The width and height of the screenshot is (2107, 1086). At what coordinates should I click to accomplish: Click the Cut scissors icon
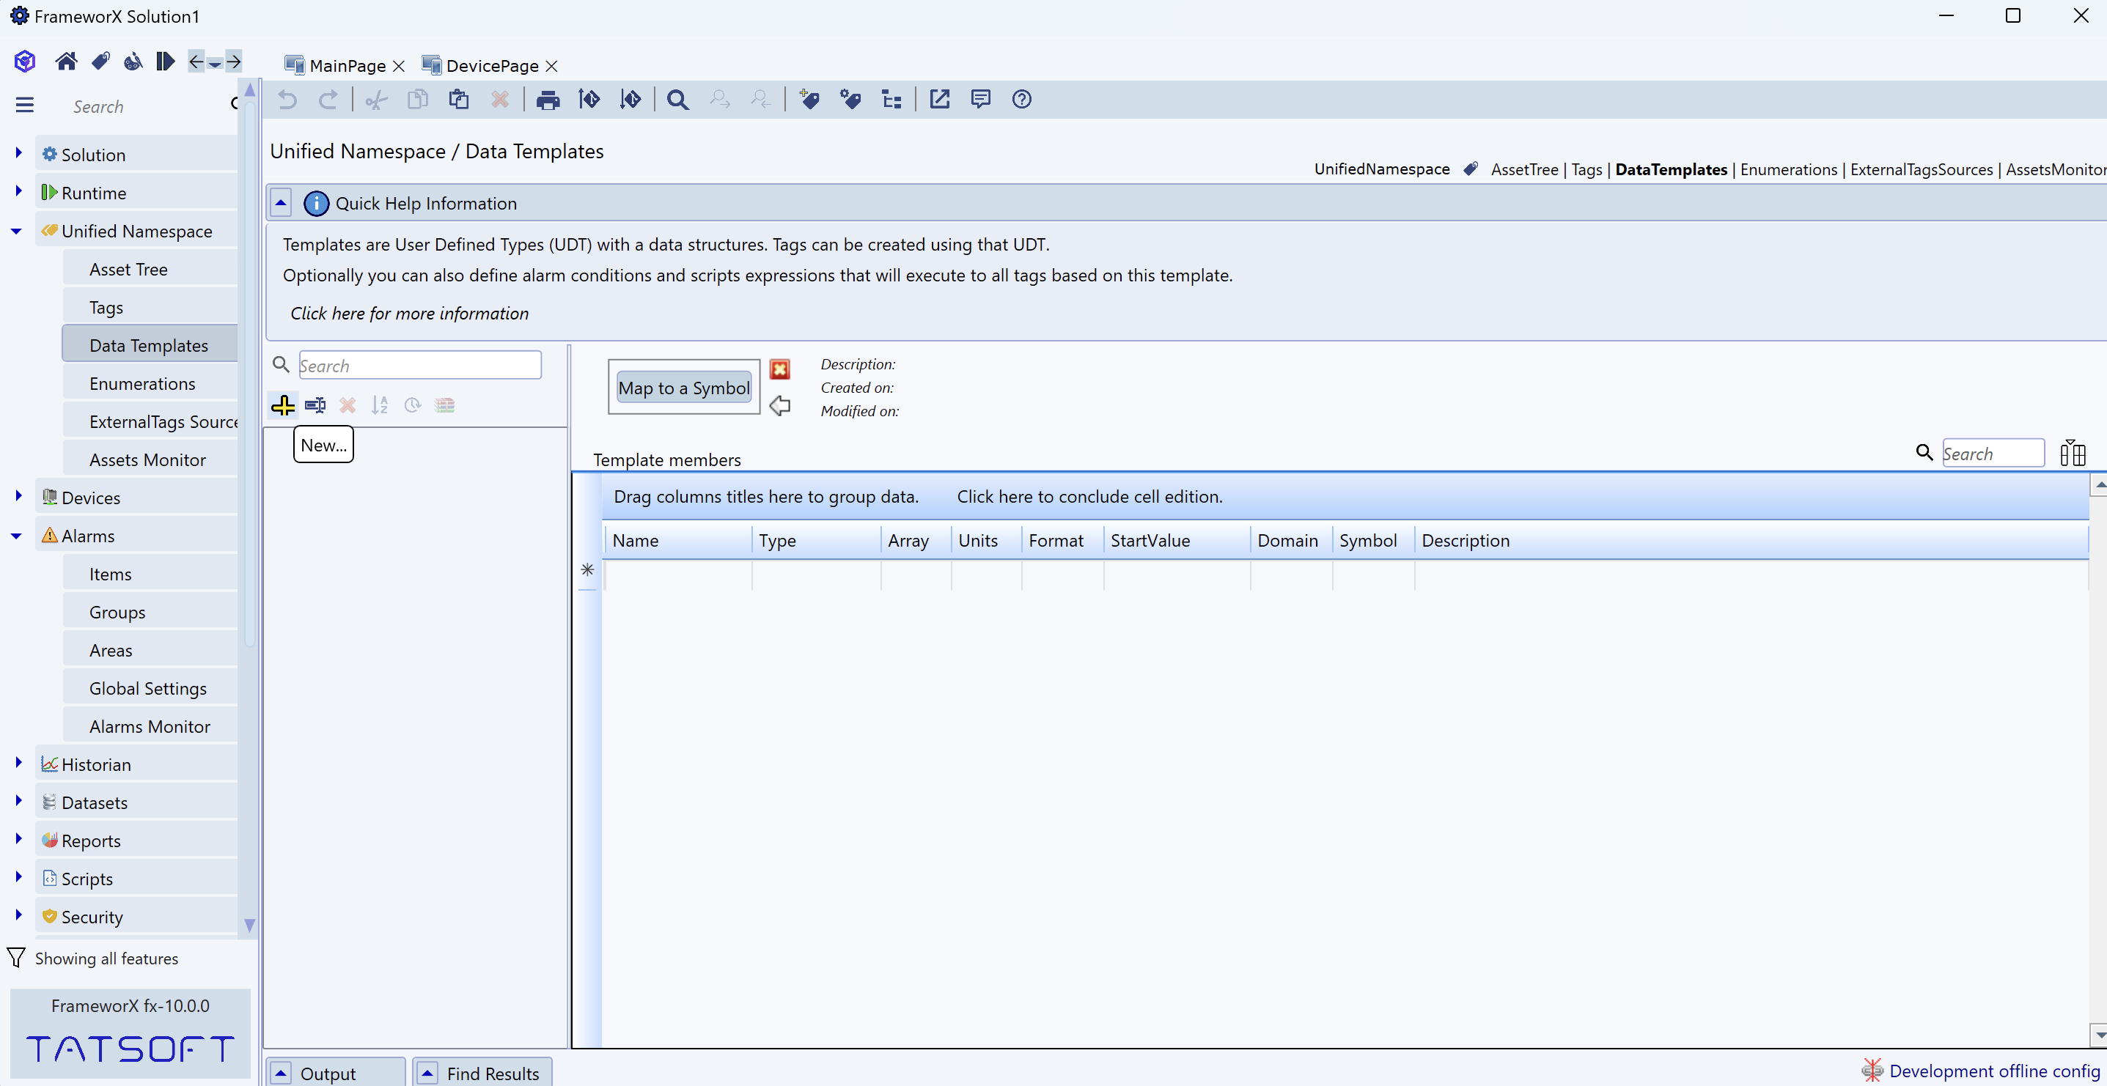[x=376, y=100]
